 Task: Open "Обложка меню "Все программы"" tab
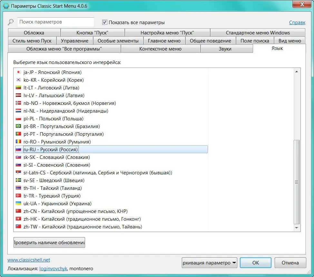coord(64,49)
